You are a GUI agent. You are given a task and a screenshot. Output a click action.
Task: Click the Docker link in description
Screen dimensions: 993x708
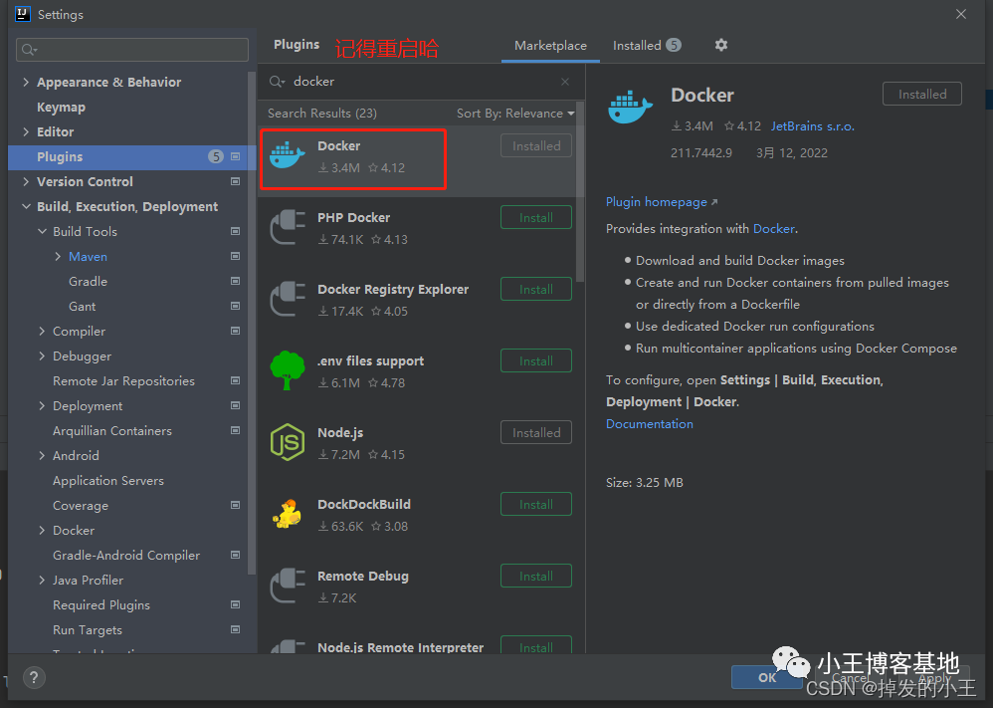coord(773,229)
